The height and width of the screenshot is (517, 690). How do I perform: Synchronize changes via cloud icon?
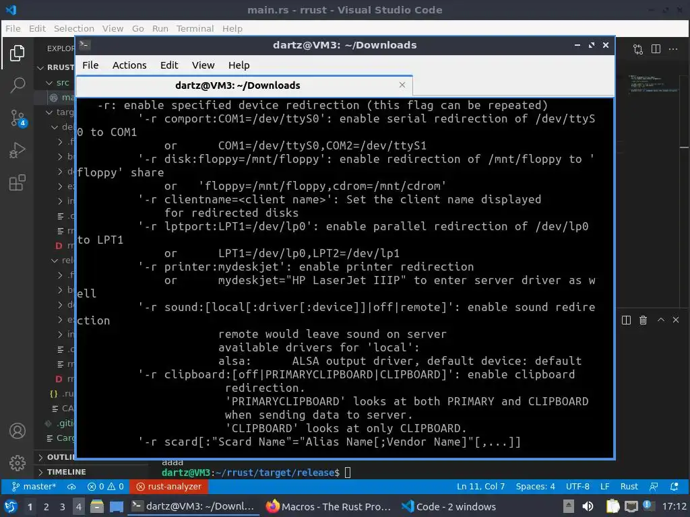[71, 486]
